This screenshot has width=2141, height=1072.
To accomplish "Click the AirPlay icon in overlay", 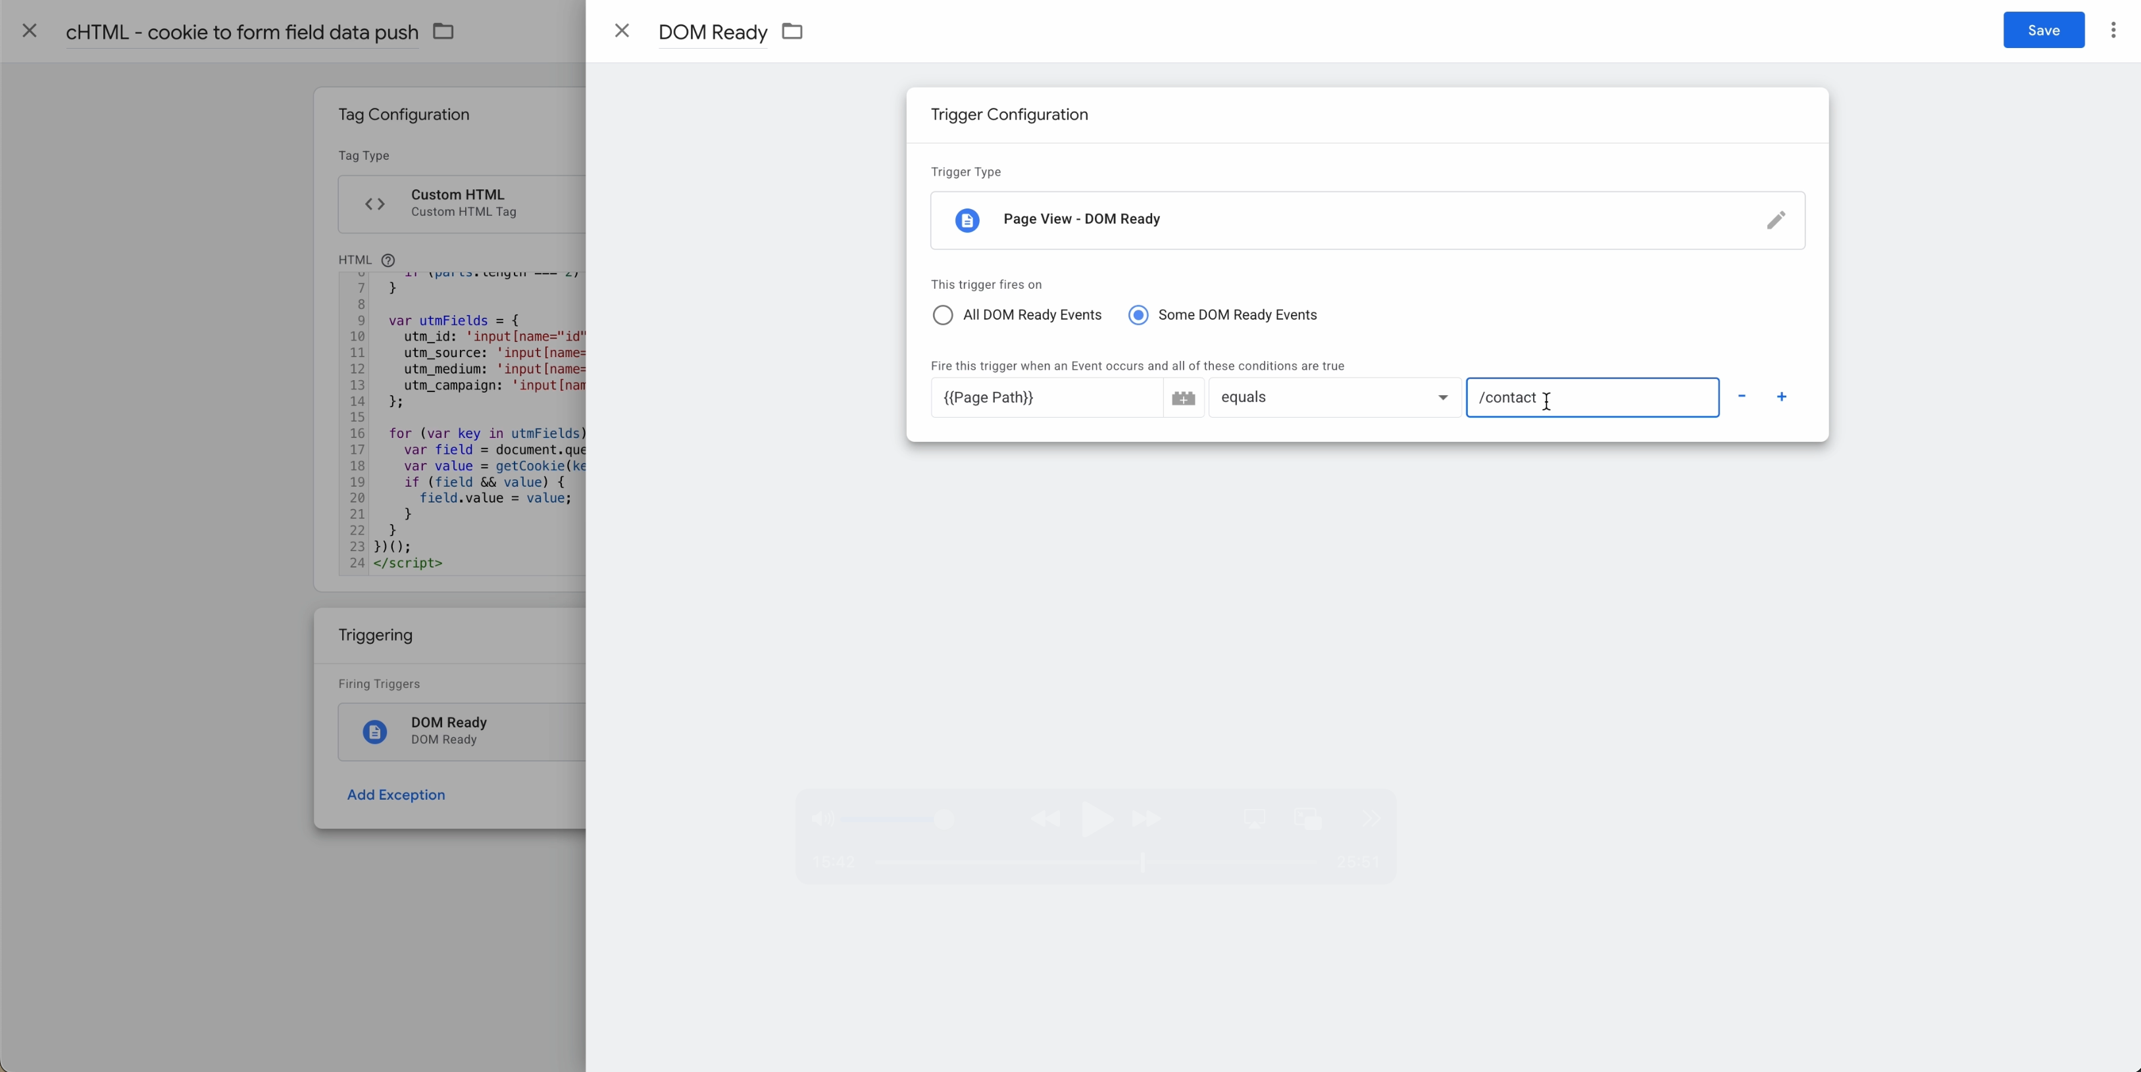I will tap(1254, 819).
